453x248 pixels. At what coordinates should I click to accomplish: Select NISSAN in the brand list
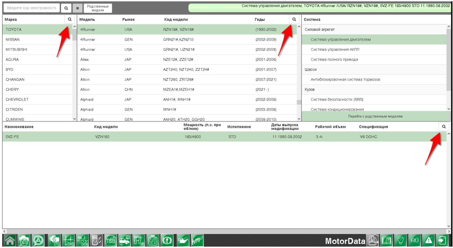click(x=13, y=40)
